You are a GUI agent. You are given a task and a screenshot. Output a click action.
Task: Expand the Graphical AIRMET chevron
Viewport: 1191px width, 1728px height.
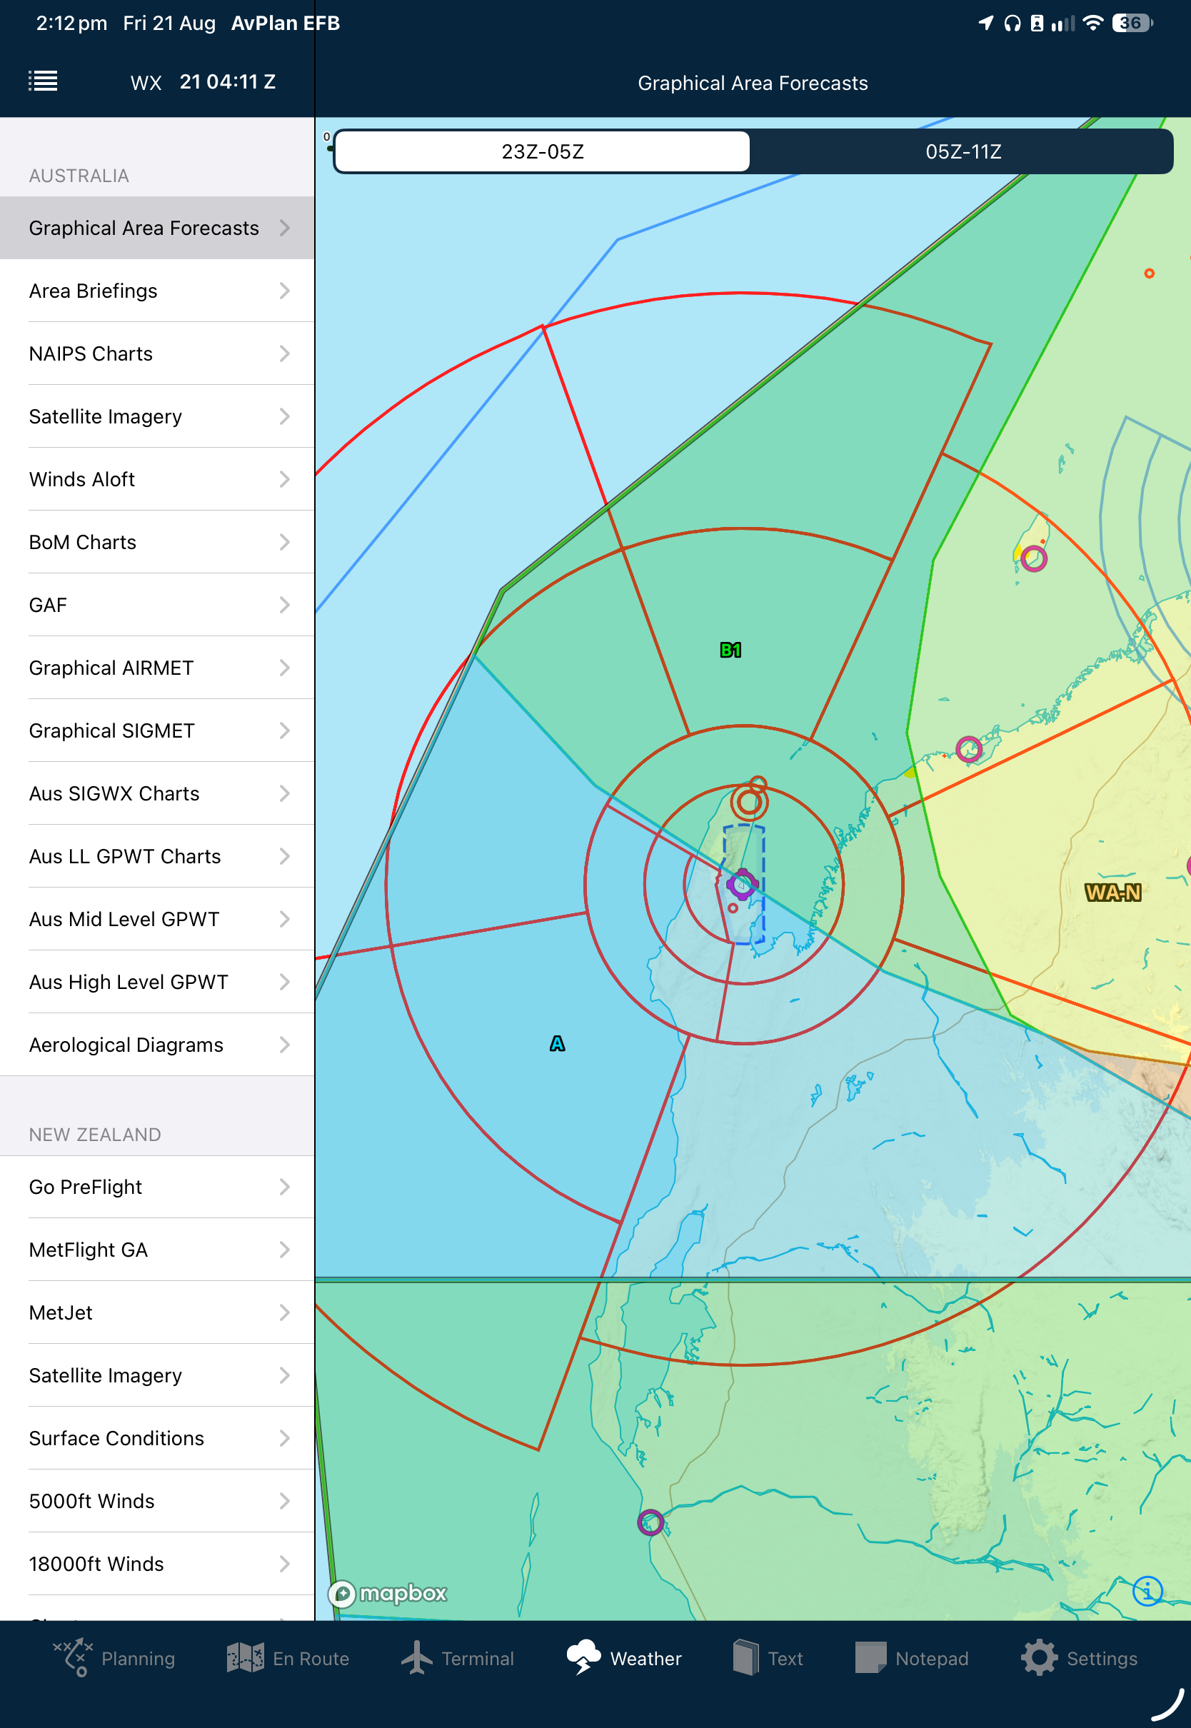[284, 667]
